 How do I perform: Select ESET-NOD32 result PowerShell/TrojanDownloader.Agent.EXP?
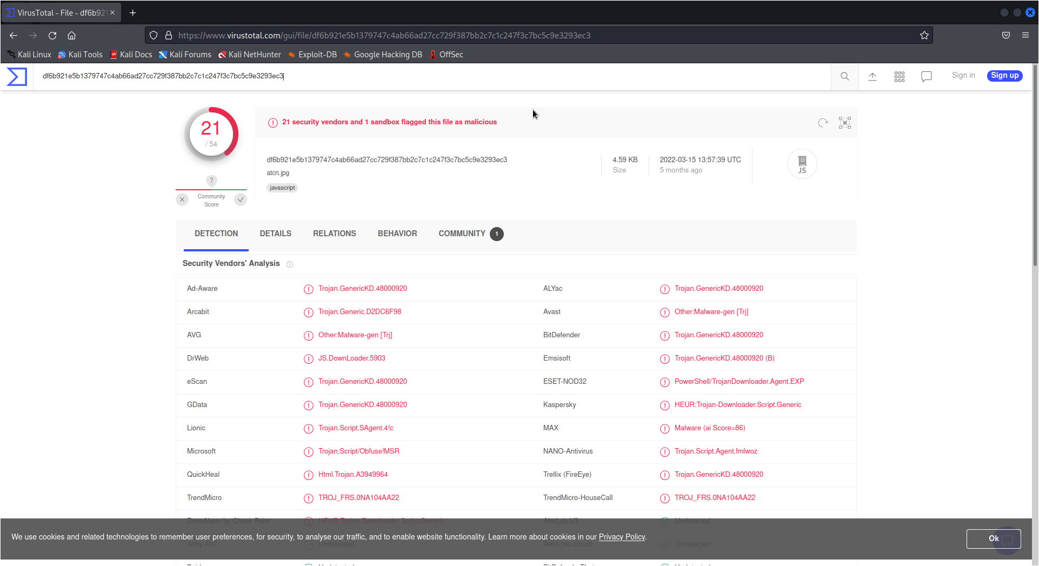tap(739, 382)
